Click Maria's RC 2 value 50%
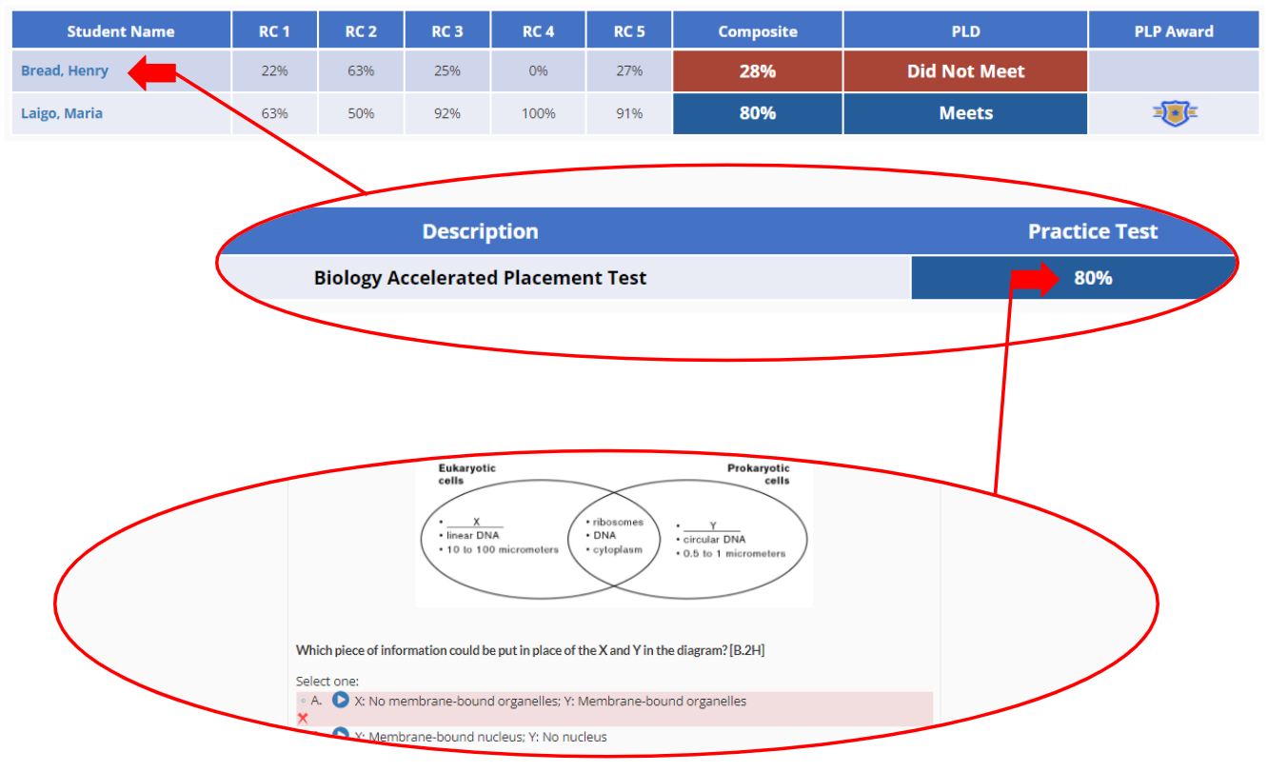The height and width of the screenshot is (772, 1268). (x=361, y=113)
